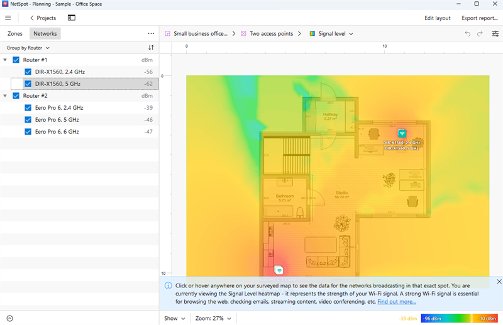This screenshot has height=325, width=503.
Task: Close the info banner
Action: (x=499, y=282)
